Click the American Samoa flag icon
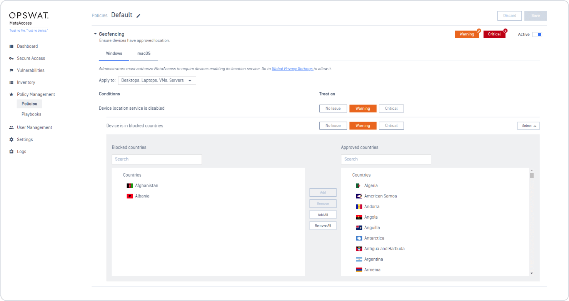 pyautogui.click(x=359, y=196)
